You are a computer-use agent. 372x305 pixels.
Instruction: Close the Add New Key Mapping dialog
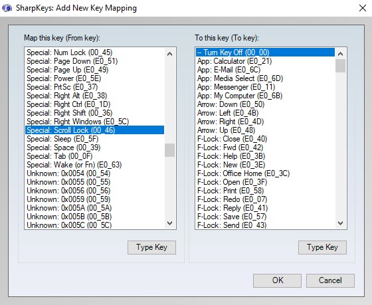pos(363,8)
